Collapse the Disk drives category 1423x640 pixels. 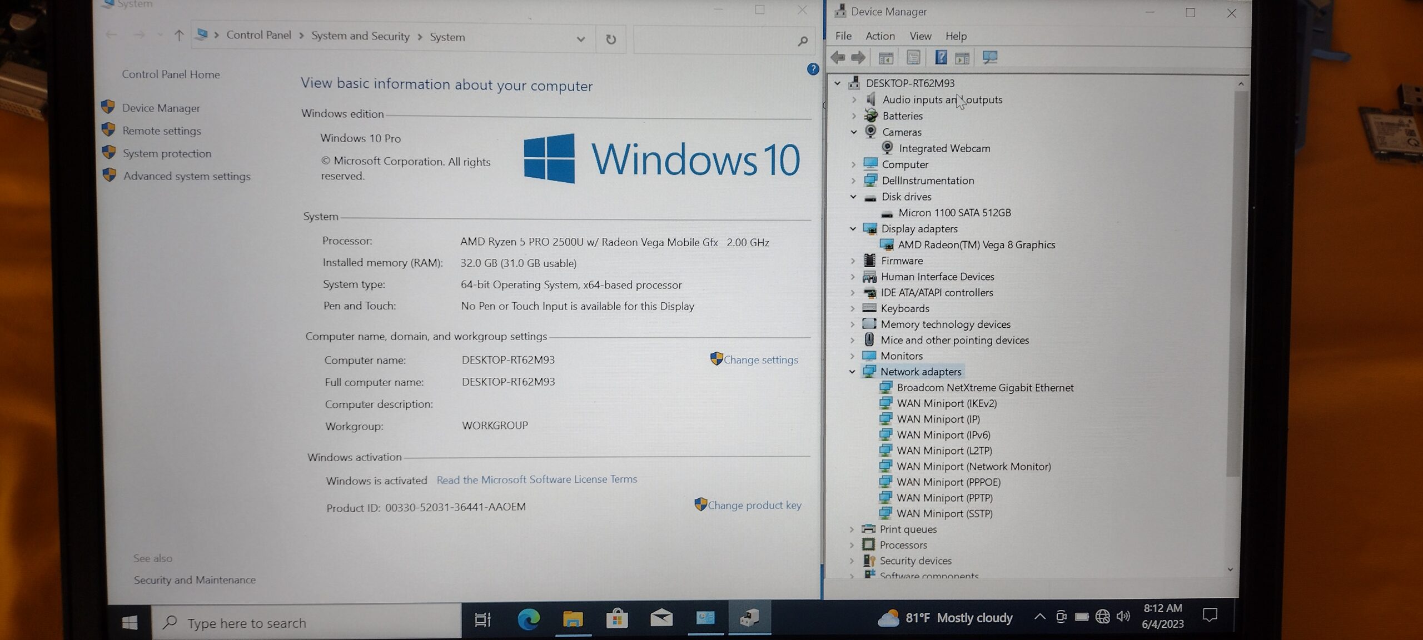coord(853,197)
